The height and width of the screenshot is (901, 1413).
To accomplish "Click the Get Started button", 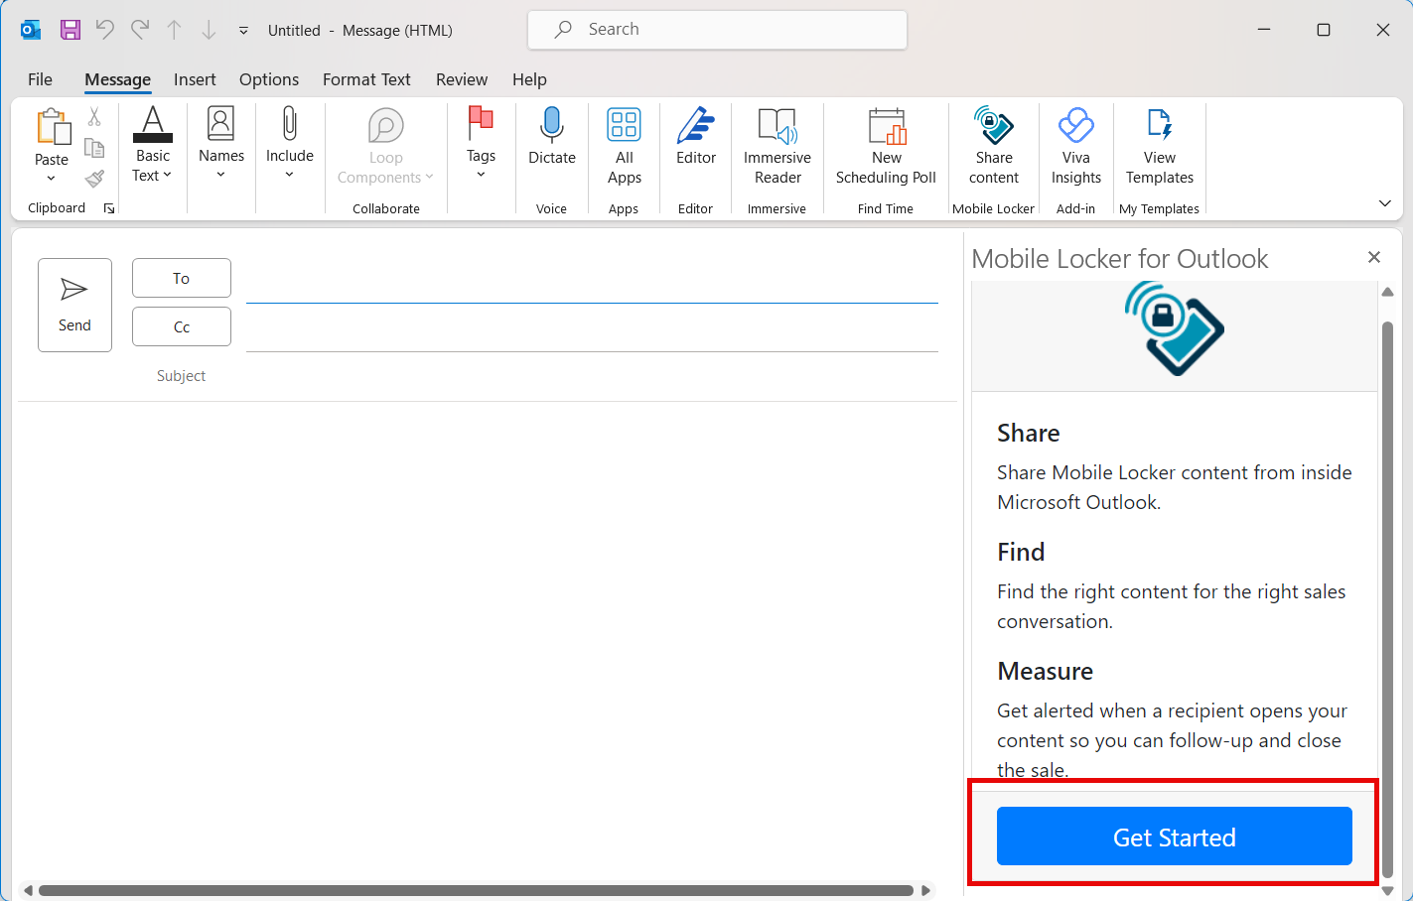I will [x=1175, y=837].
